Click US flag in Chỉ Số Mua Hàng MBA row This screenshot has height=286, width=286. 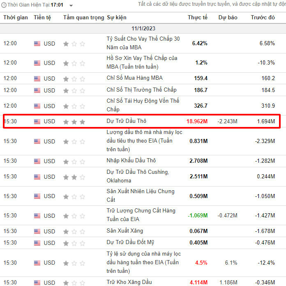37,79
